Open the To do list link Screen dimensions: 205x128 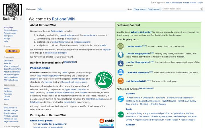(x=8, y=63)
